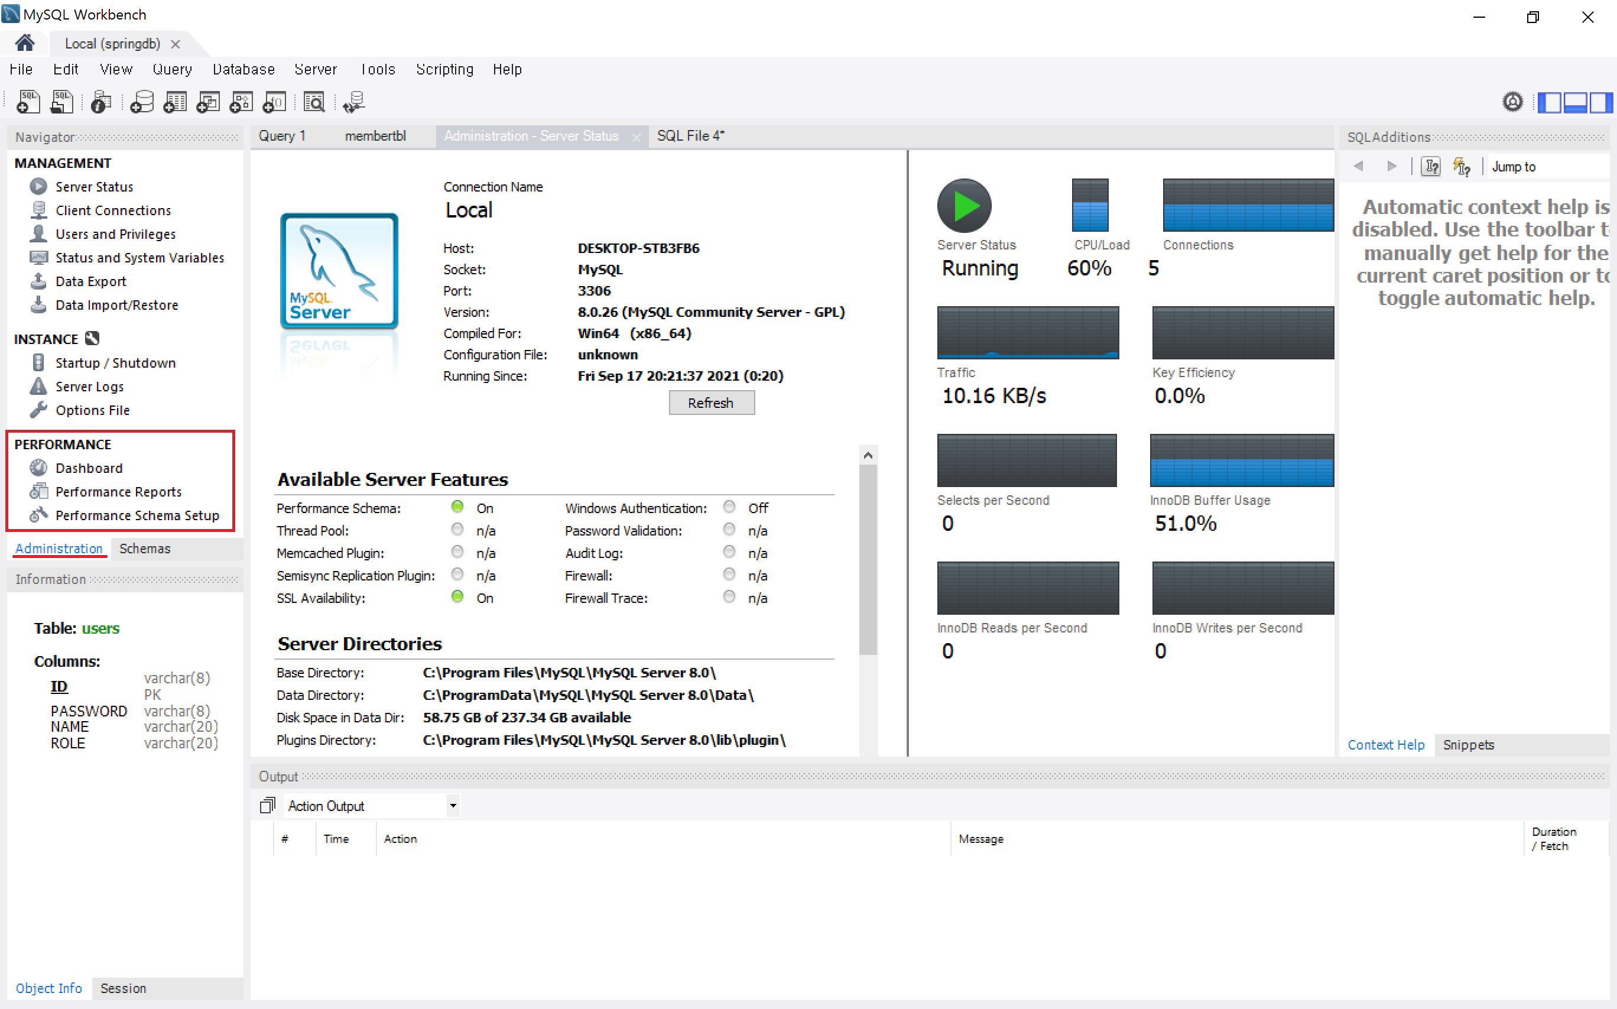Click the Open SQL script file icon
Image resolution: width=1617 pixels, height=1009 pixels.
pos(62,102)
